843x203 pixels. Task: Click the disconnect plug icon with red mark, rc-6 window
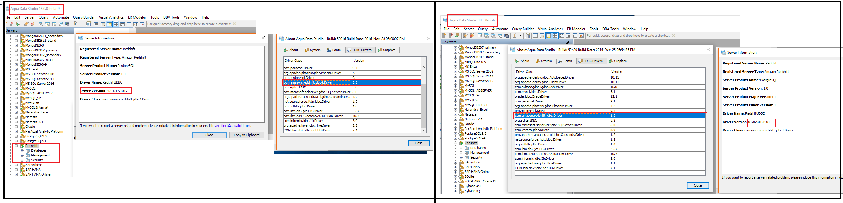[472, 36]
